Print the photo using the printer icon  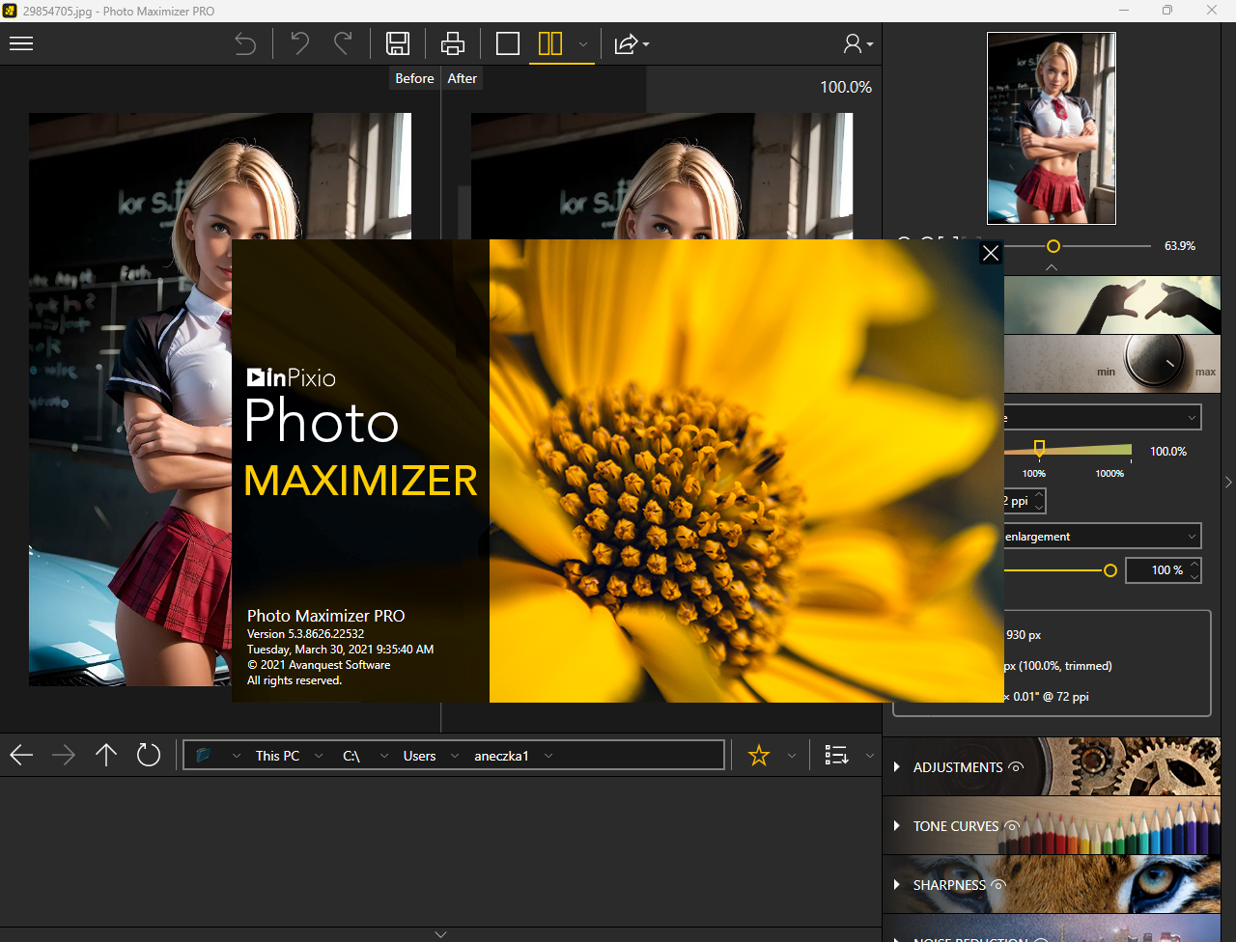453,43
